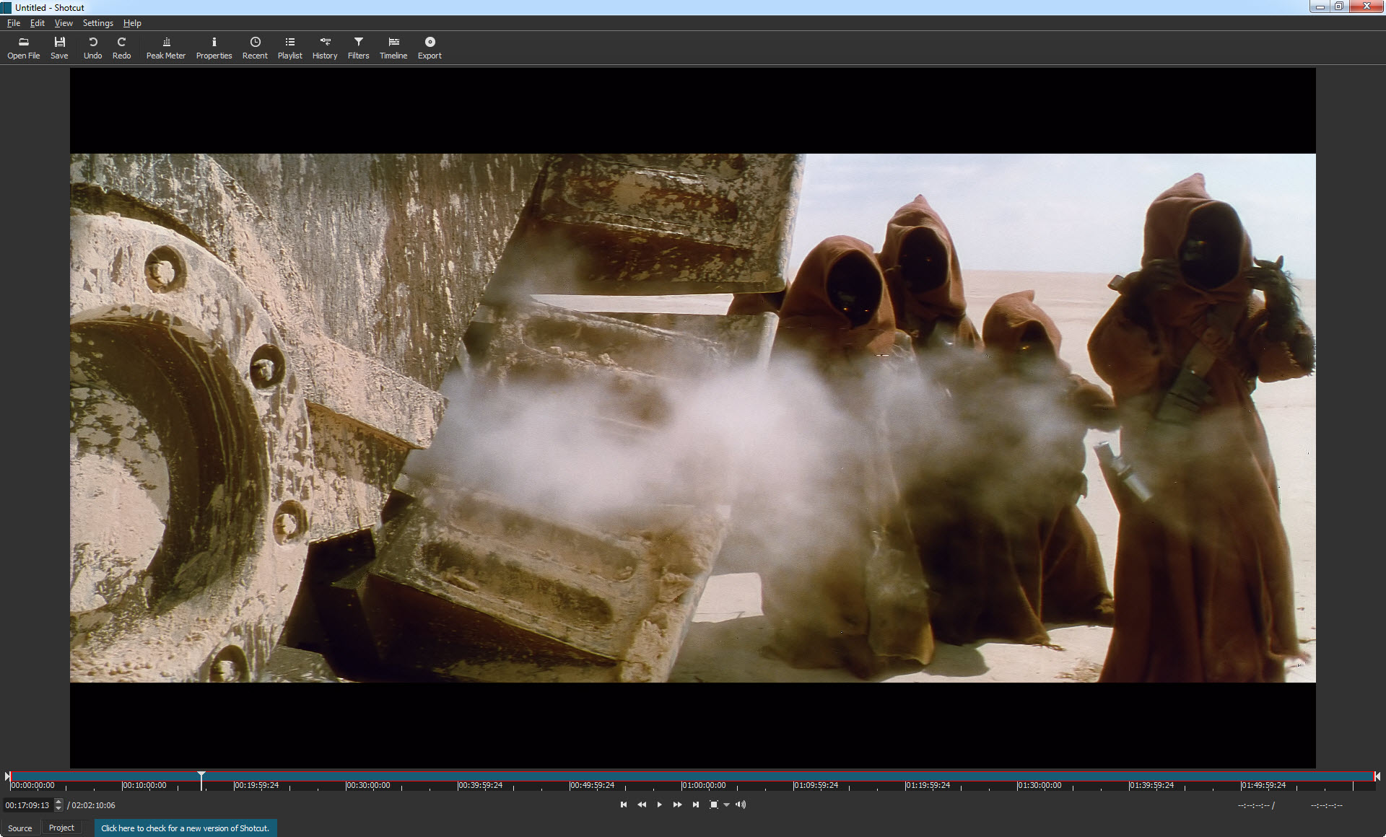Close the Shotcut window

1366,6
